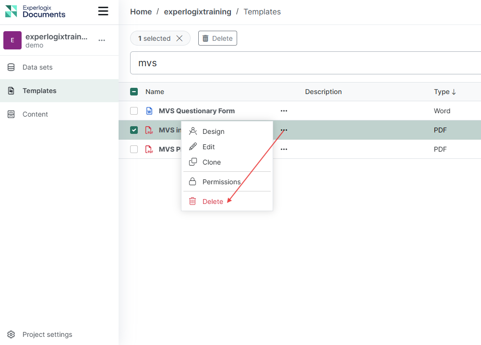The image size is (481, 345).
Task: Open project options ellipsis beside experlogixtraining
Action: [x=102, y=40]
